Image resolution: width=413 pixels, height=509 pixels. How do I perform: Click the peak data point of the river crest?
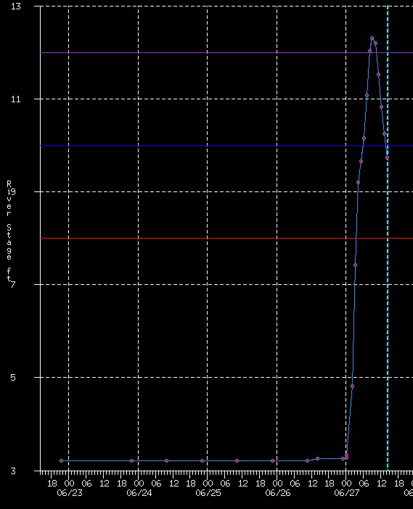point(372,38)
